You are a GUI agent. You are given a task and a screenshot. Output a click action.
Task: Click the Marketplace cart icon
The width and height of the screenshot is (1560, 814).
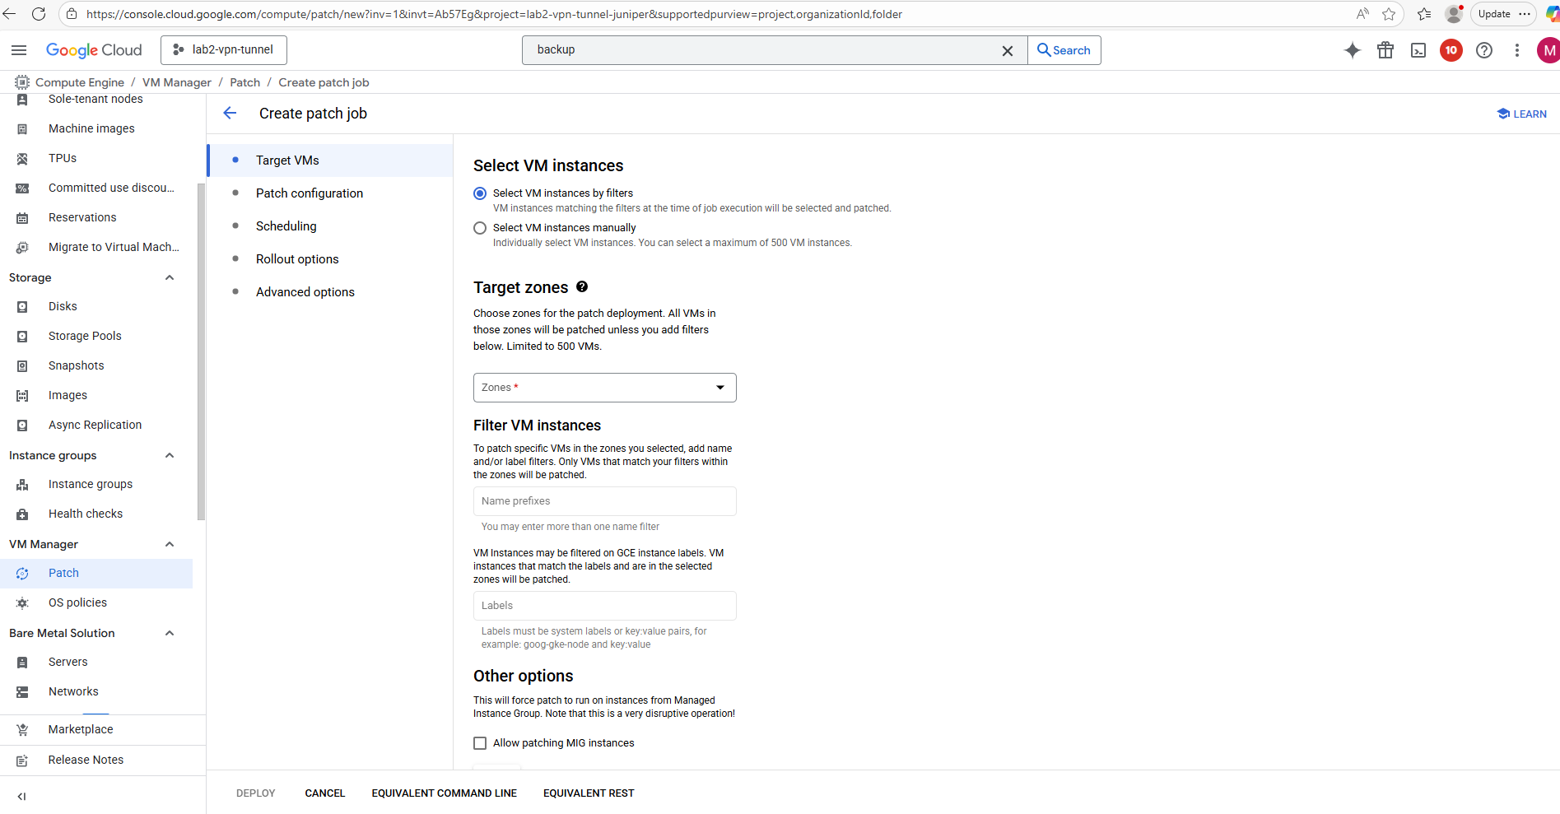pos(22,730)
